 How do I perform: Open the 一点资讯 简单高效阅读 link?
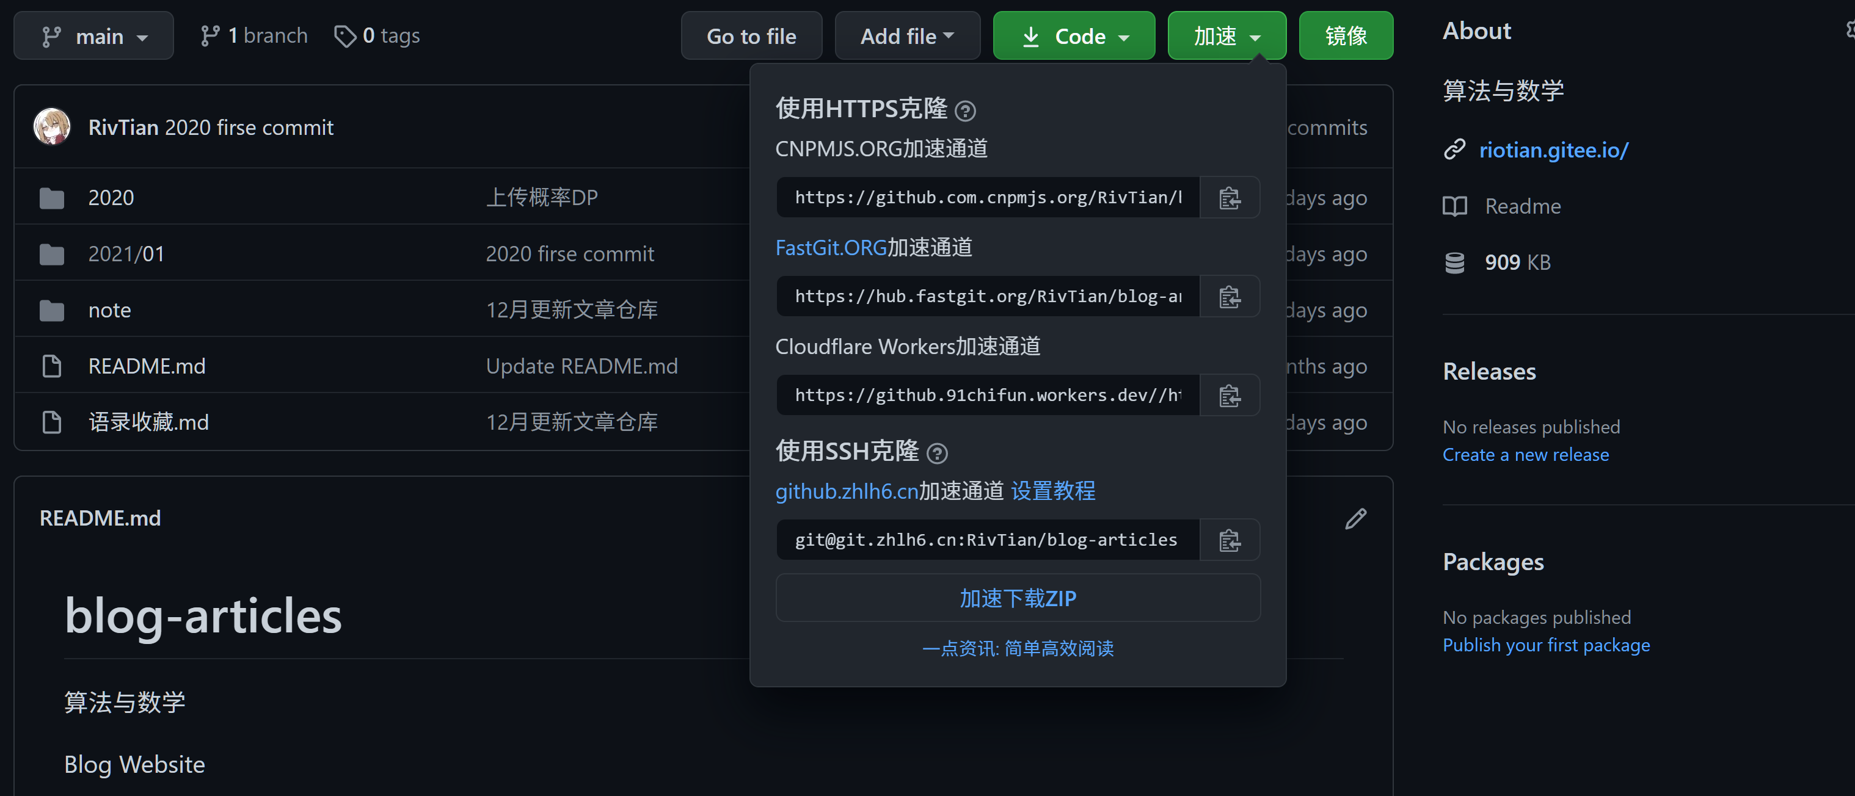click(x=1018, y=648)
